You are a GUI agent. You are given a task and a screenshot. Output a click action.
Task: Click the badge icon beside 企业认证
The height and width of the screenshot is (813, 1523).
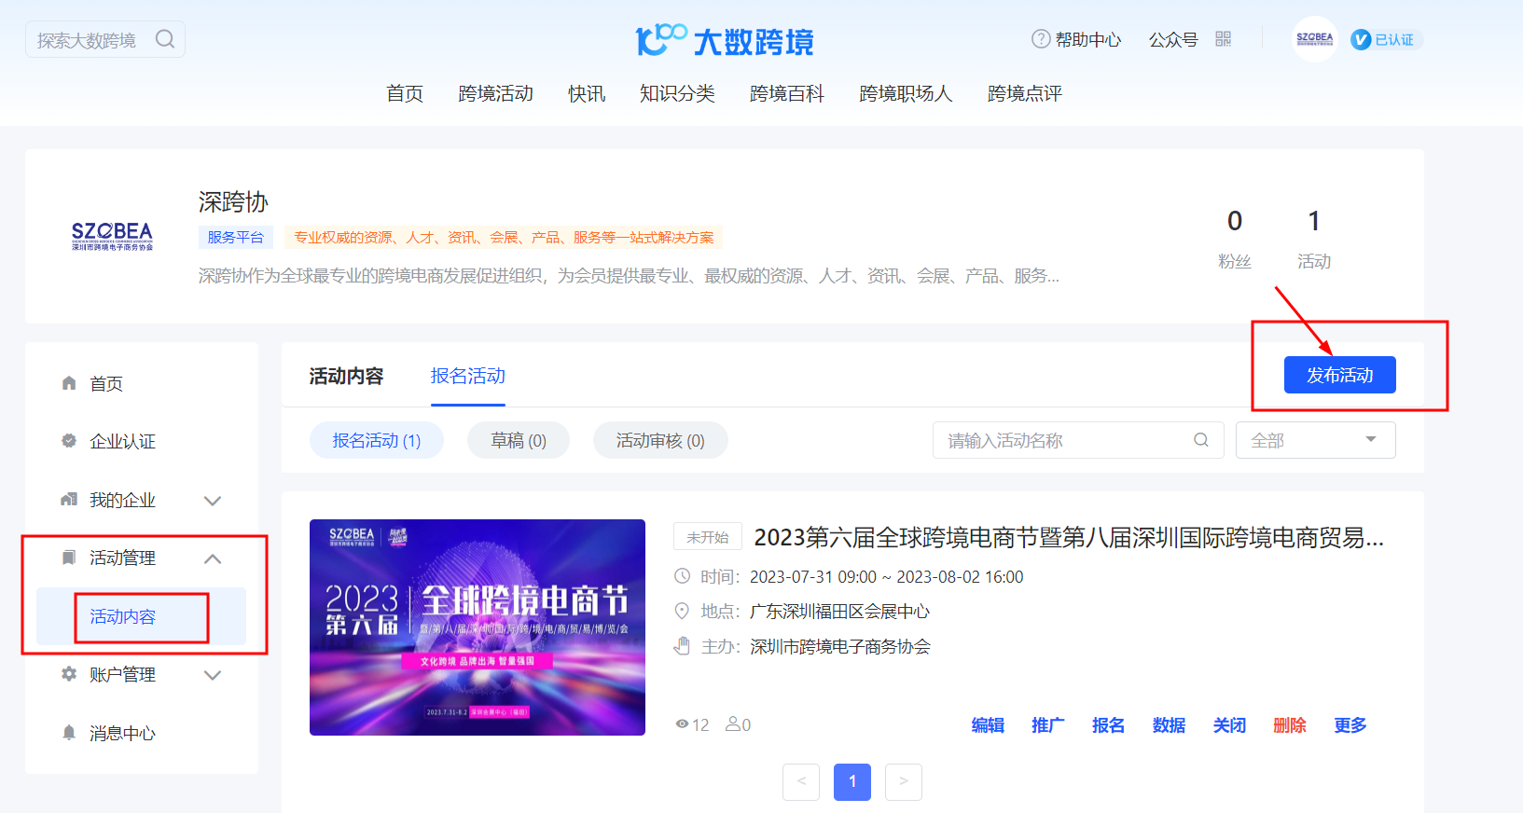69,441
